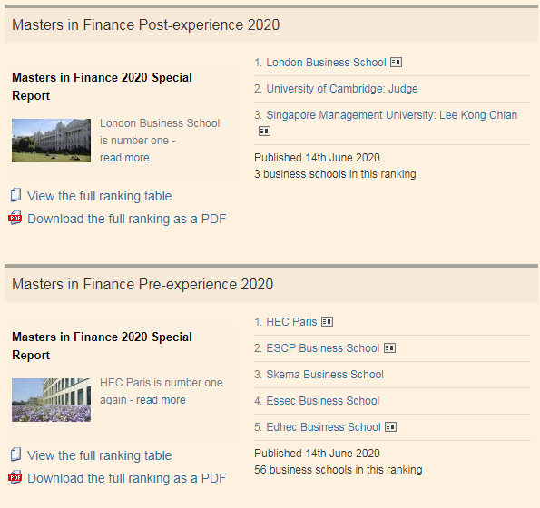
Task: Open Skema Business School link
Action: (325, 375)
